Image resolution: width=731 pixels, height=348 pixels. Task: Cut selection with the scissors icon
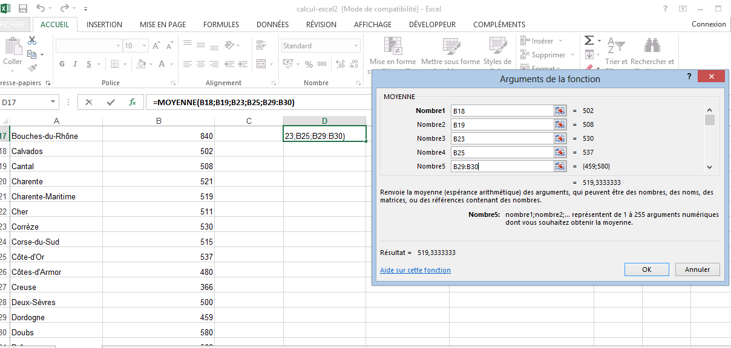(32, 40)
